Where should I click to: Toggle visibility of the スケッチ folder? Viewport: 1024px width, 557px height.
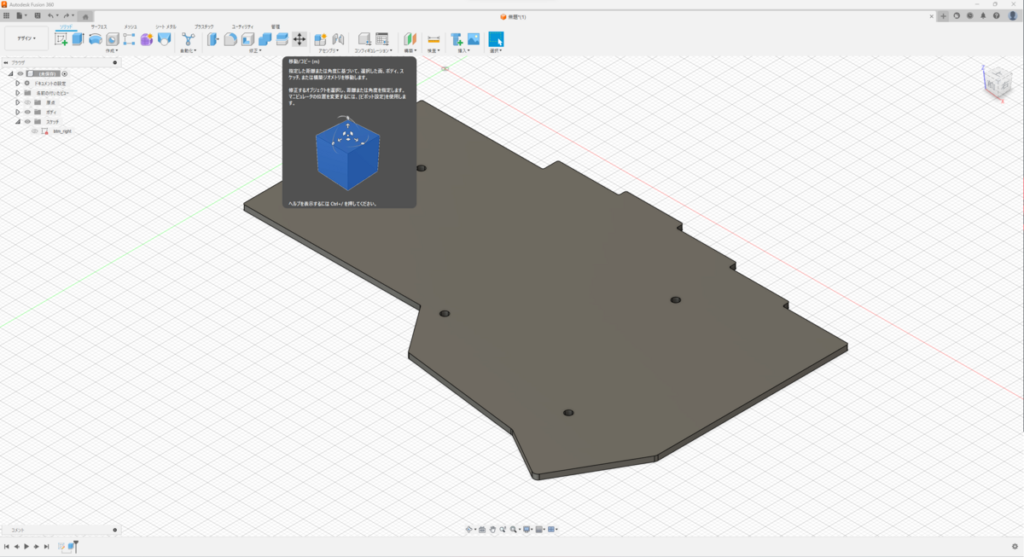27,121
